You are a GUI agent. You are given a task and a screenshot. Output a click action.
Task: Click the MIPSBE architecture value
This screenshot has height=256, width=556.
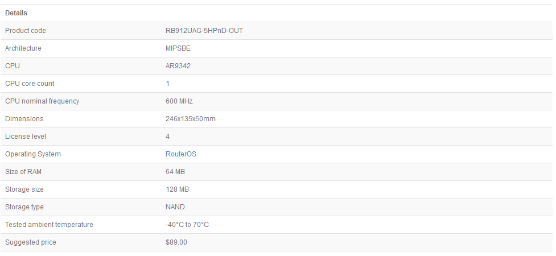178,48
